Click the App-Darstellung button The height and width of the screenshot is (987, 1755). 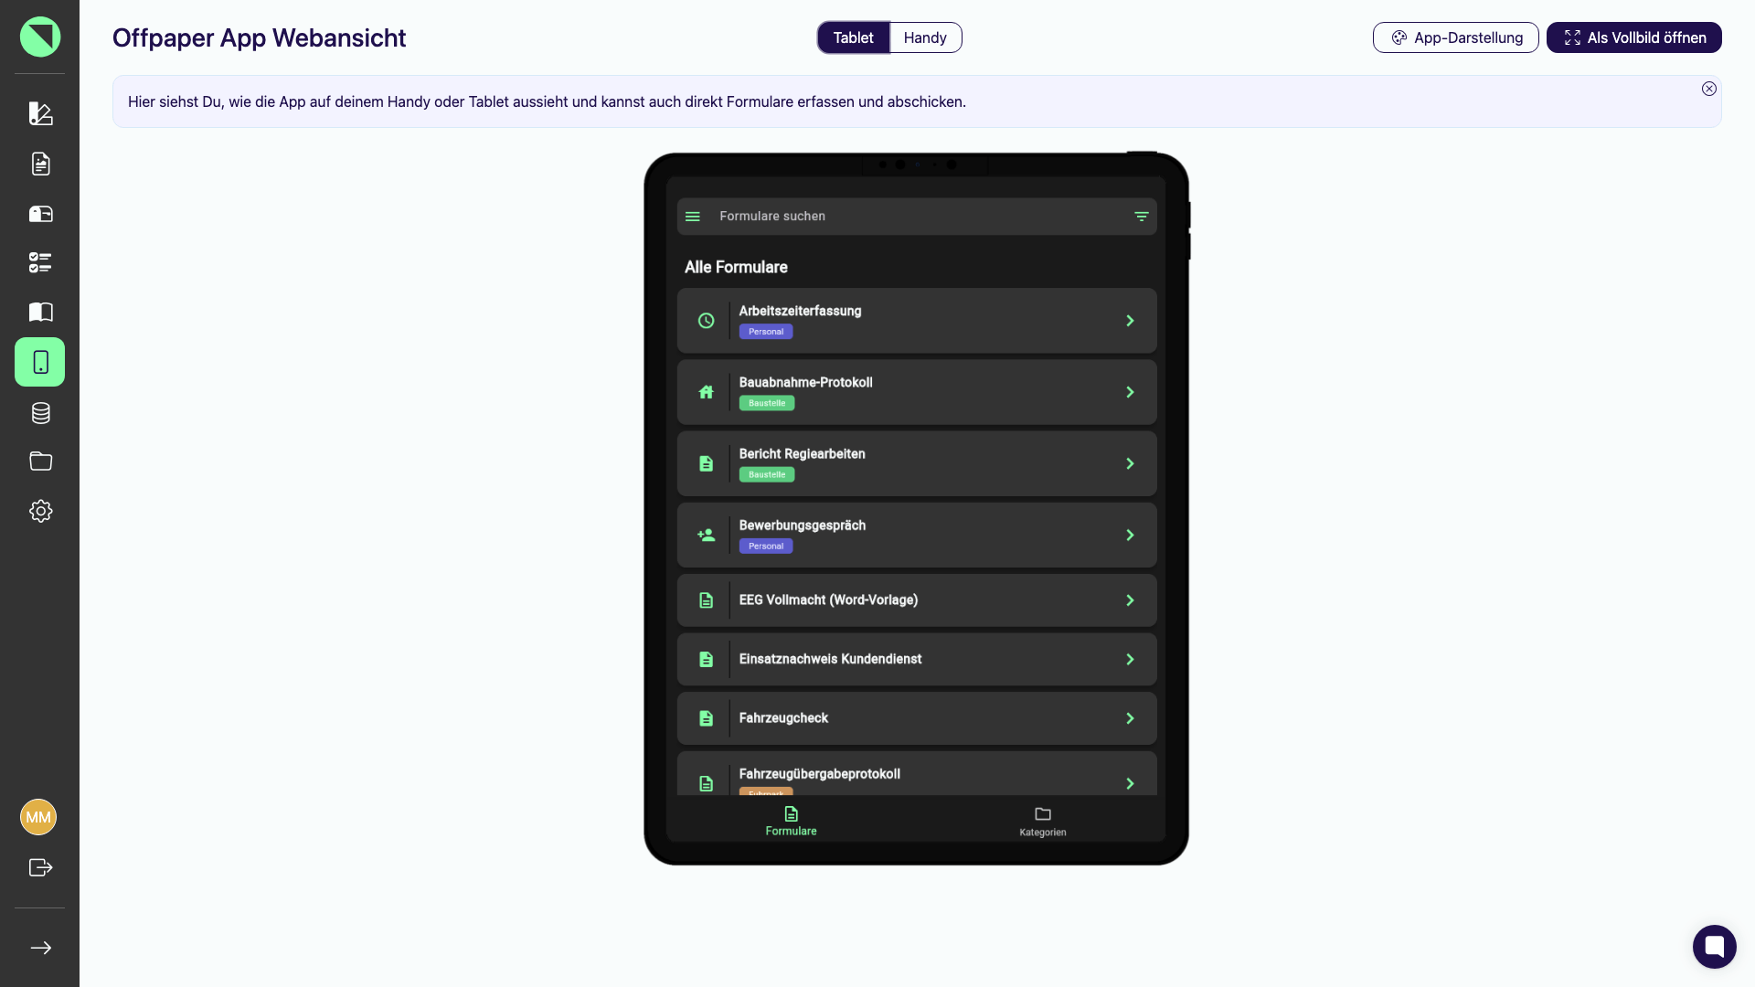click(1455, 37)
